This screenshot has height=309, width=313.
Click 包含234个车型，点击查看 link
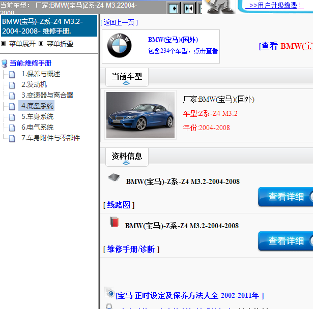183,51
